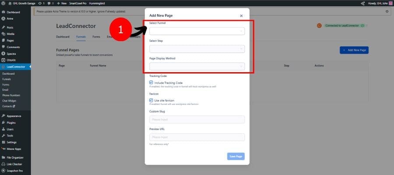Close the Add New Page dialog
394x175 pixels.
click(241, 16)
